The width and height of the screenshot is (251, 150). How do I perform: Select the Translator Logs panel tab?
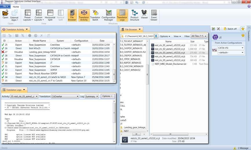pos(14,90)
